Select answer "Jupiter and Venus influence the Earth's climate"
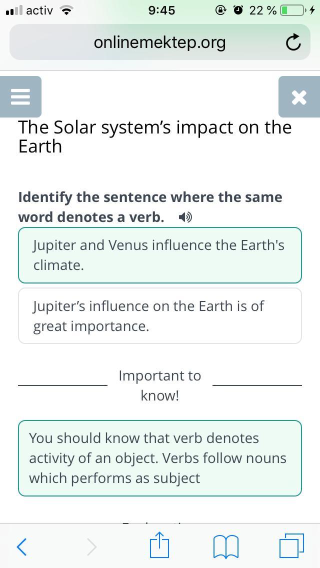Viewport: 320px width, 568px height. [x=159, y=255]
